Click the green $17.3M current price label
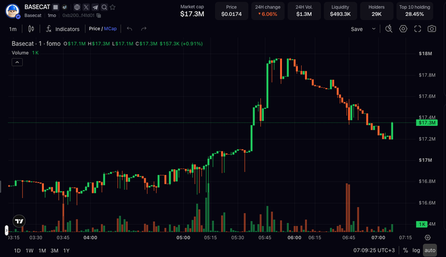 pos(427,123)
